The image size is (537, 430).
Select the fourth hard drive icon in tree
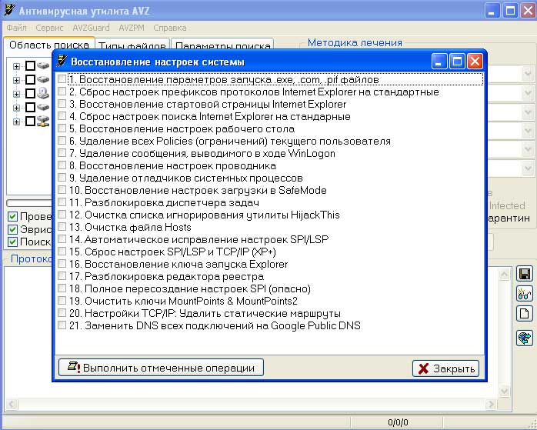click(x=43, y=107)
